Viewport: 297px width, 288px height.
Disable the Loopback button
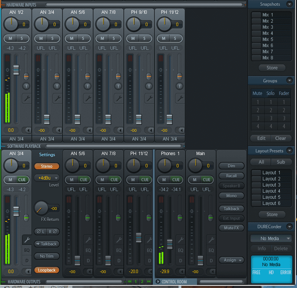pyautogui.click(x=47, y=270)
